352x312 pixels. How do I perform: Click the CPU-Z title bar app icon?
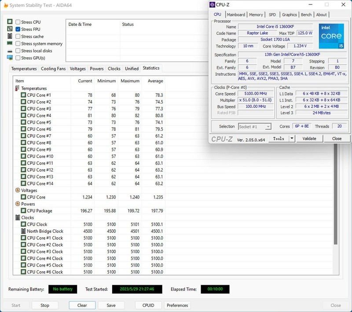(213, 5)
